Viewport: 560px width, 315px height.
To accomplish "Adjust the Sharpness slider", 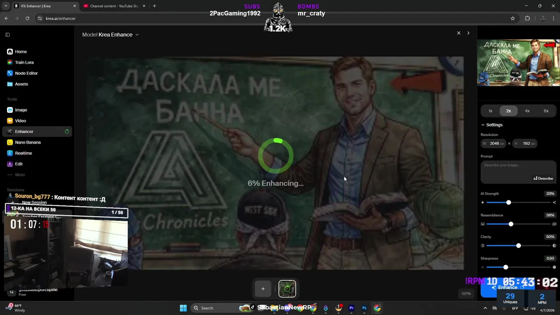I will click(x=518, y=267).
